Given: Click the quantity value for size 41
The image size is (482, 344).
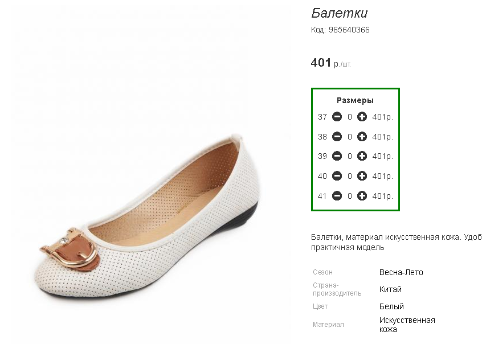Looking at the screenshot, I should coord(349,196).
